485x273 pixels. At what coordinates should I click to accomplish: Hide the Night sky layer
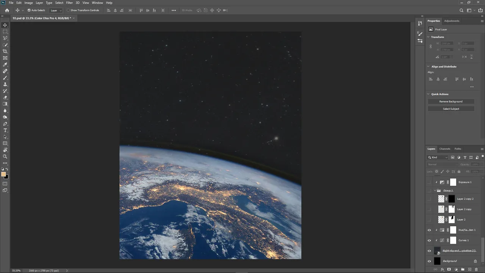(x=429, y=251)
